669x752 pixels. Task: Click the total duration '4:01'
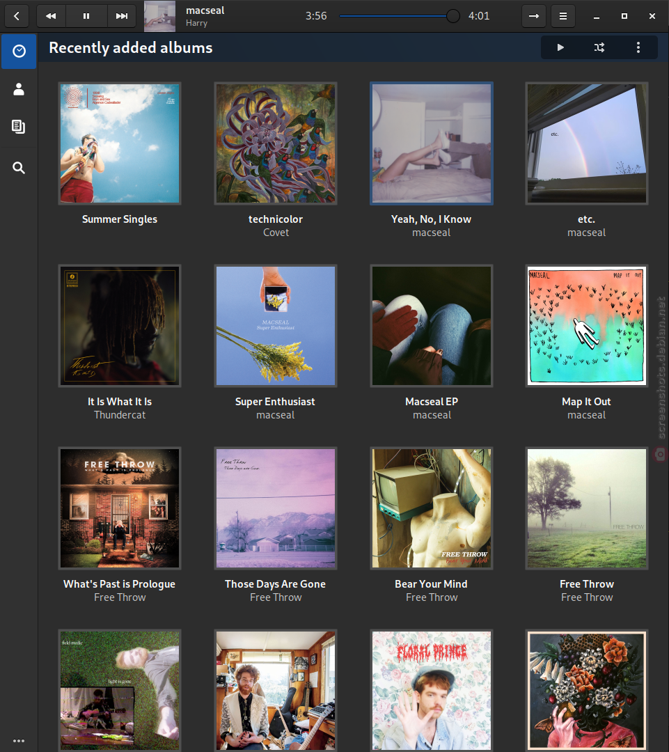click(479, 16)
